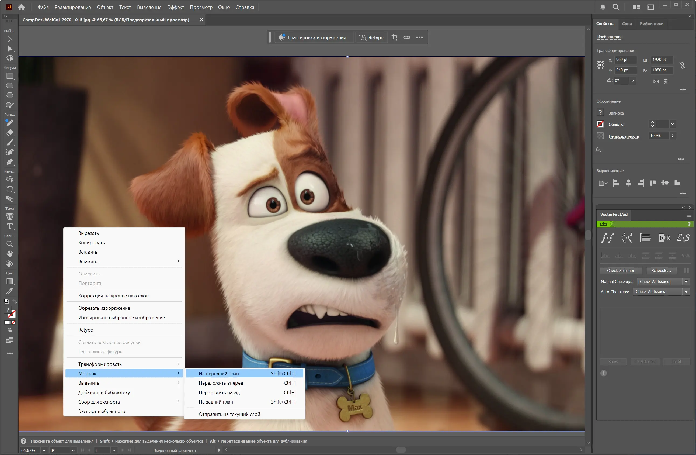
Task: Choose 'На задний план' in submenu
Action: pyautogui.click(x=216, y=402)
